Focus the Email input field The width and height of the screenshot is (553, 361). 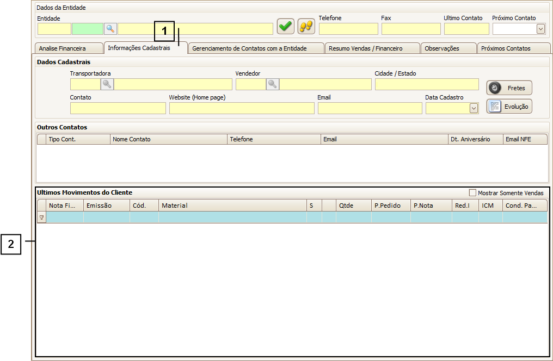370,108
